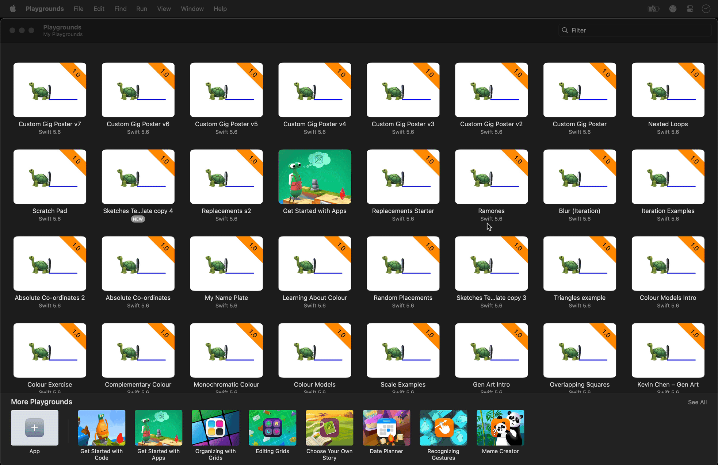Click the battery status icon in menu bar

[x=653, y=8]
